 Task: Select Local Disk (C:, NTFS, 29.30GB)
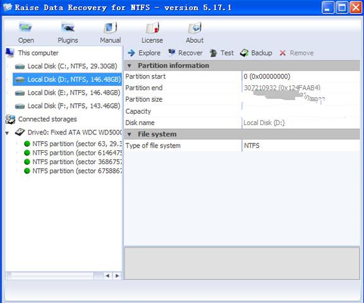click(68, 66)
